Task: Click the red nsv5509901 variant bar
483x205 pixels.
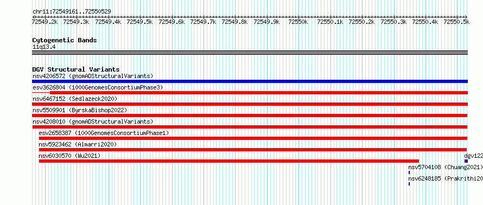Action: pos(250,116)
